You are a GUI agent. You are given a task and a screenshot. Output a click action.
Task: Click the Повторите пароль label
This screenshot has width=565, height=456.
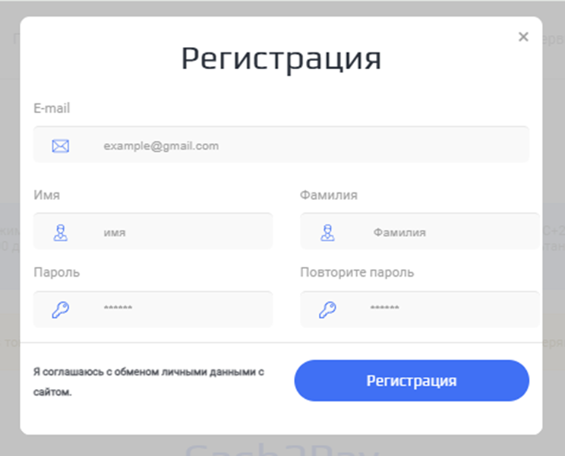(357, 272)
